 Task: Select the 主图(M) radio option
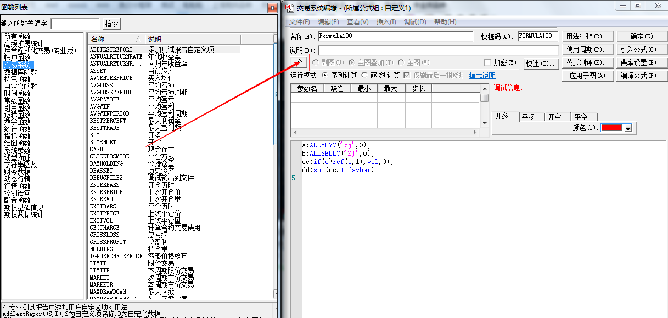click(x=401, y=63)
